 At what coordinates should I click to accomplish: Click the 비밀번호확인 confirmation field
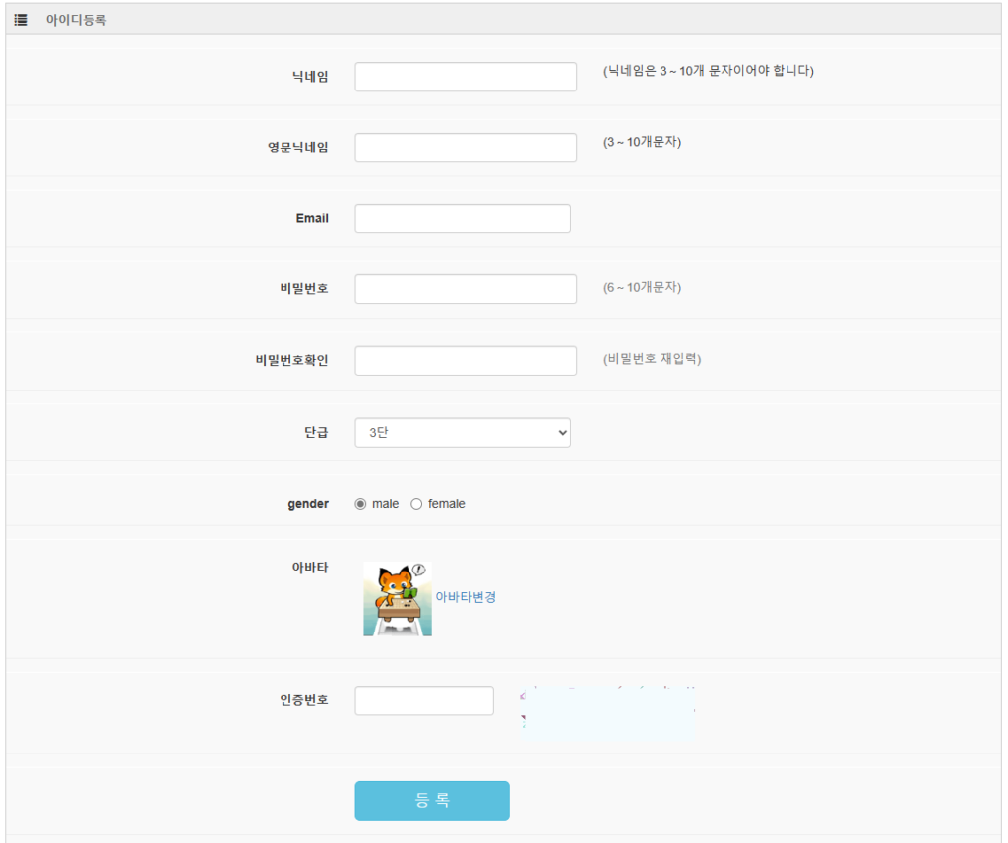466,360
